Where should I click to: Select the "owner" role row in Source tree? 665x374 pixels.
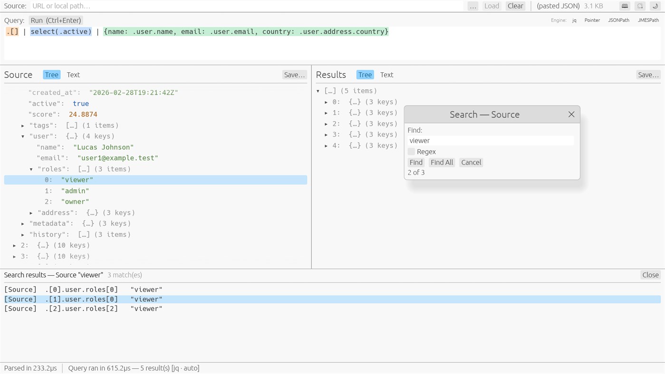[155, 202]
